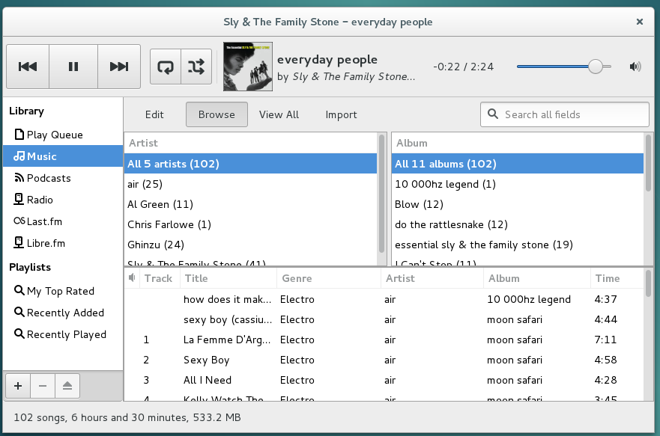Click the search magnifier icon
The width and height of the screenshot is (660, 436).
[493, 114]
